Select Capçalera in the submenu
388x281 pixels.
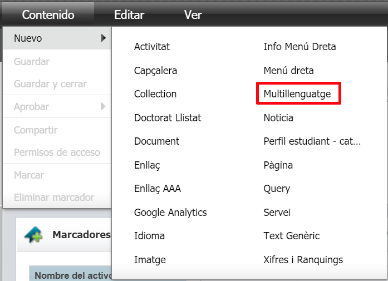point(155,71)
